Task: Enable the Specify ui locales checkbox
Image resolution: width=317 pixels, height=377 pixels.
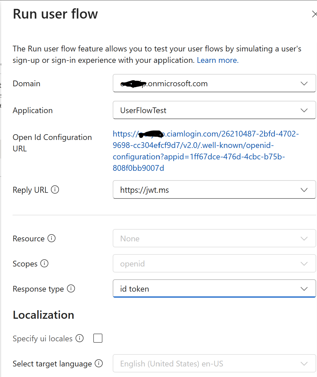Action: 98,338
